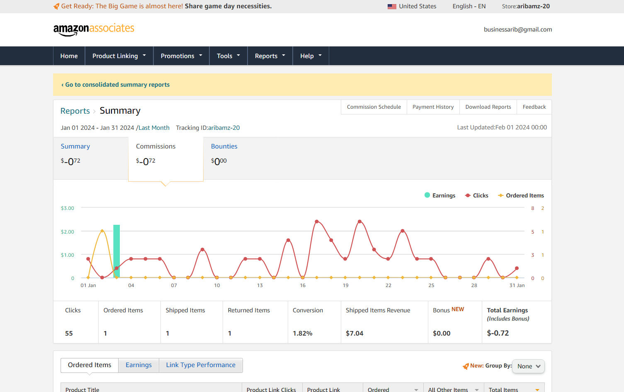Viewport: 624px width, 392px height.
Task: Click the Bonus $0.00 value
Action: pos(442,334)
